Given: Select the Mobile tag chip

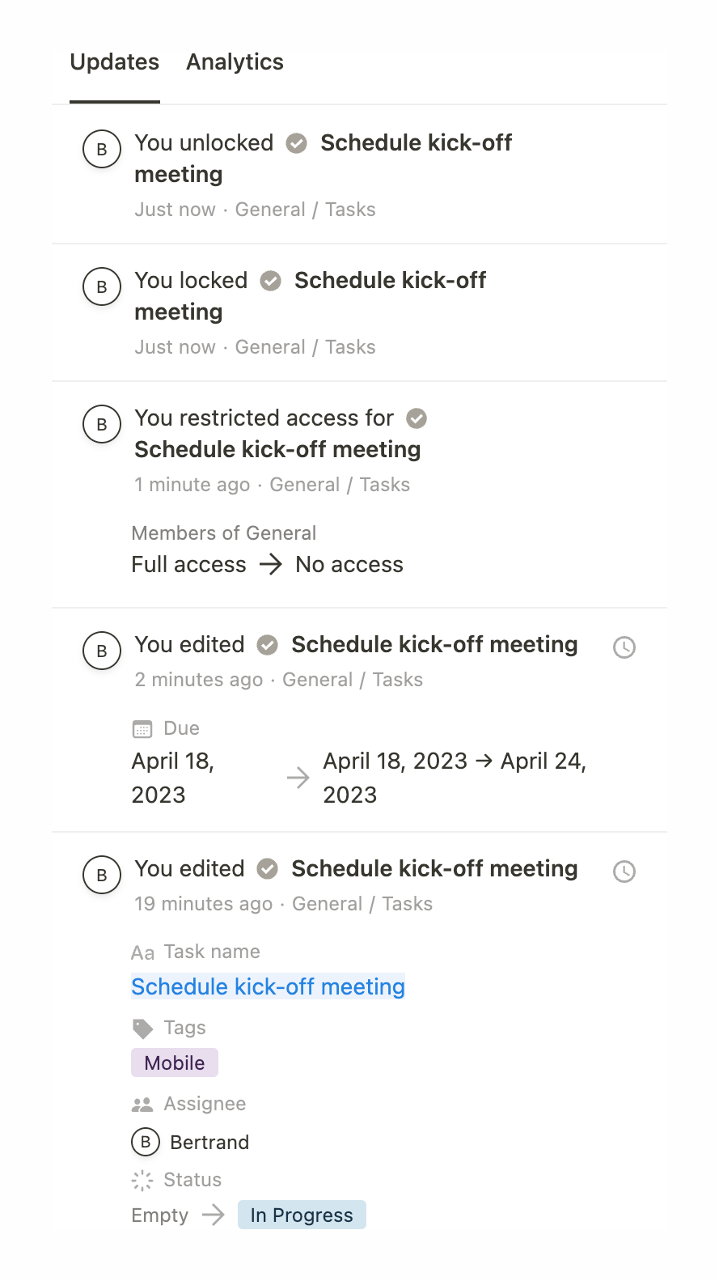Looking at the screenshot, I should 174,1063.
